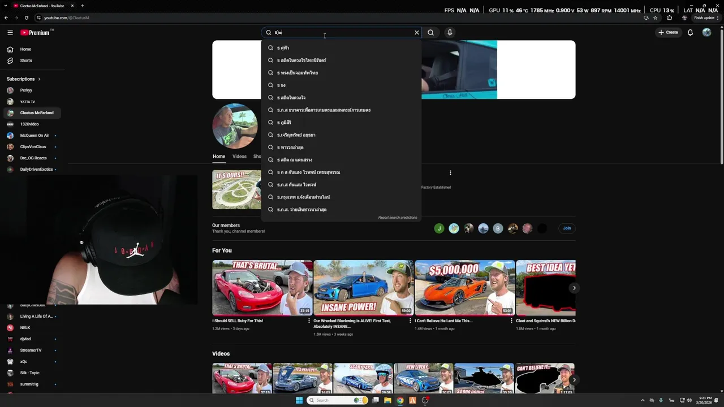
Task: Click the Join membership button
Action: (567, 228)
